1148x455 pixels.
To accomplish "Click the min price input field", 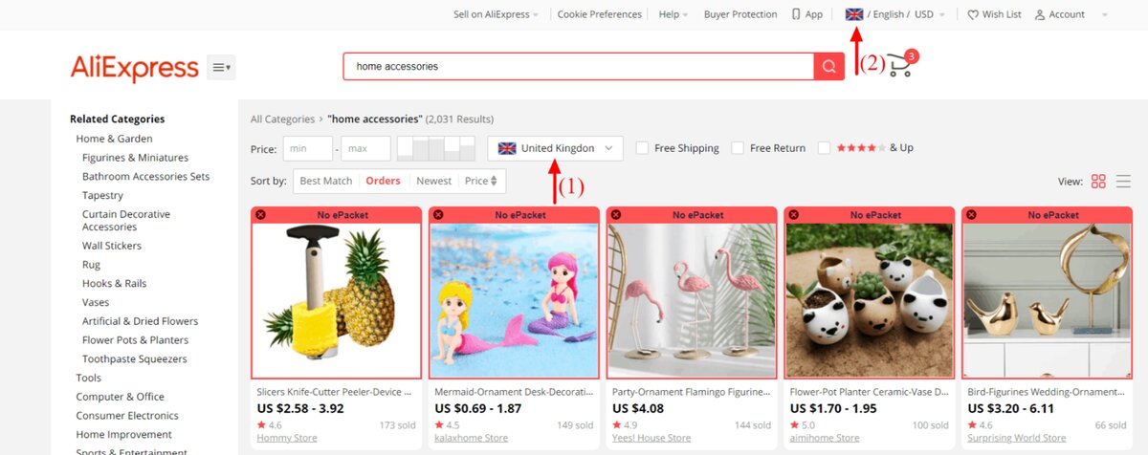I will coord(307,148).
